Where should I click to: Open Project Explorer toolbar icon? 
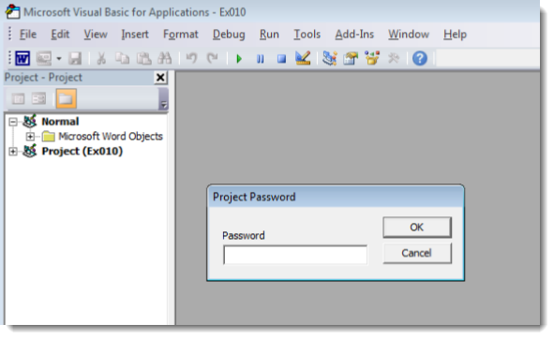pyautogui.click(x=330, y=58)
